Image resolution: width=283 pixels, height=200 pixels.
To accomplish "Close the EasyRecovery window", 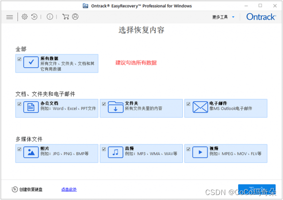I will point(275,6).
